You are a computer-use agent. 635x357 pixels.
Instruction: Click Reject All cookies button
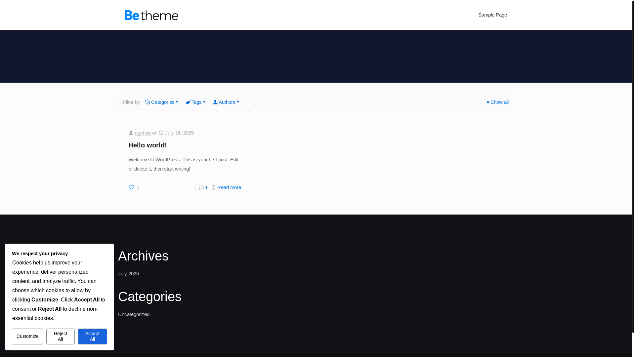click(x=61, y=337)
